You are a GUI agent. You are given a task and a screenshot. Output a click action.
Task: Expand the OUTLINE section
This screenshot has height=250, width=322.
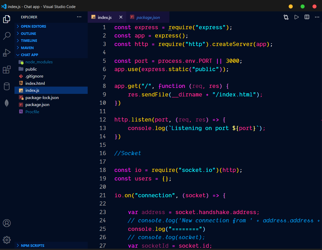tap(51, 34)
